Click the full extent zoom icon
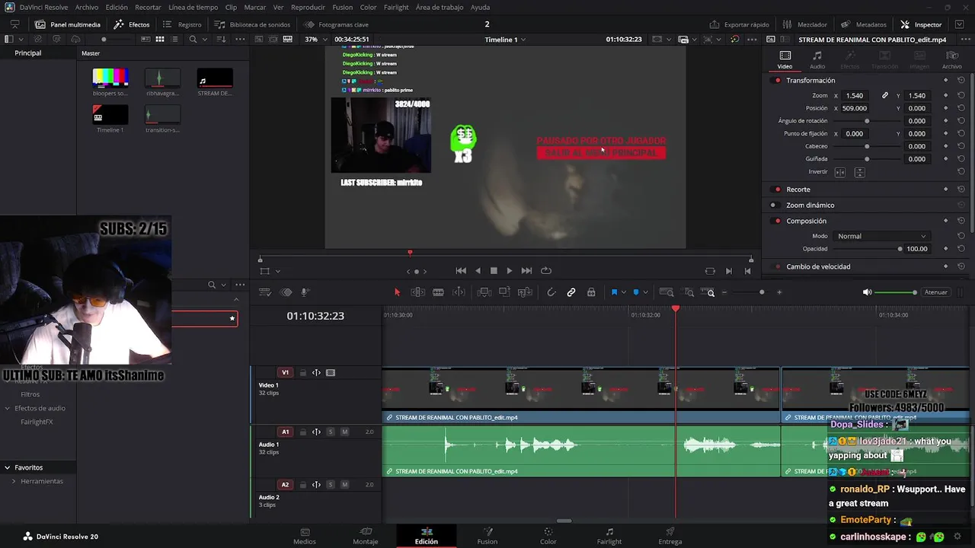The width and height of the screenshot is (975, 548). (667, 292)
